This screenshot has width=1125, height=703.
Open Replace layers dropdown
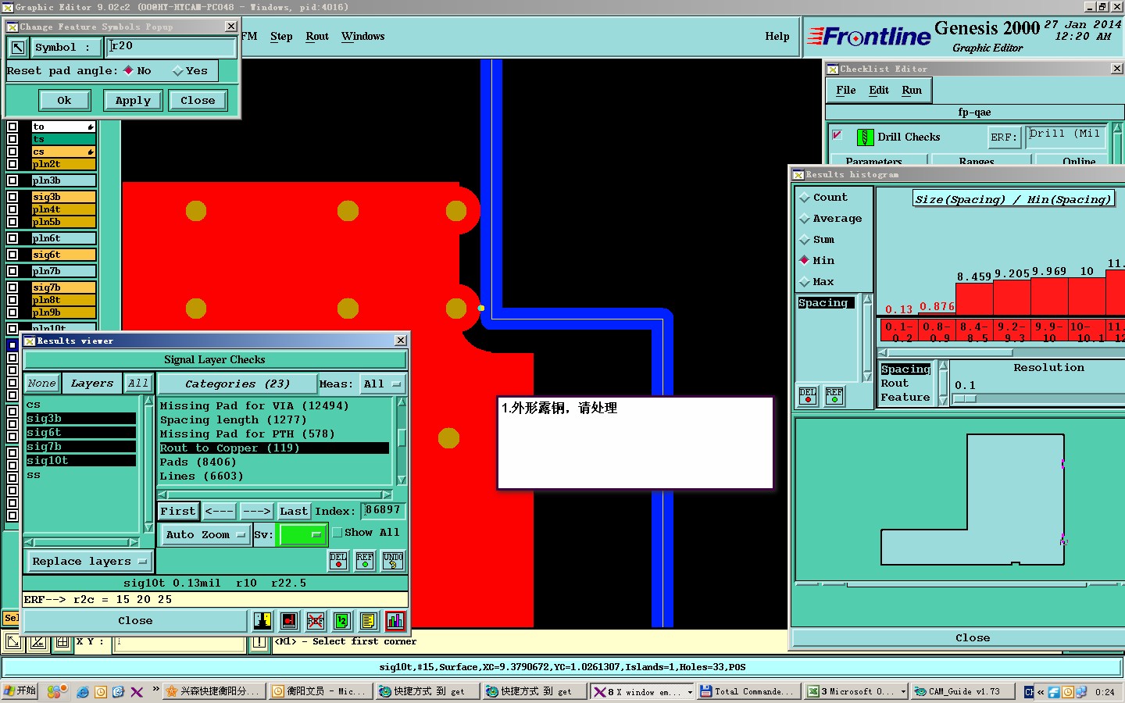point(89,562)
